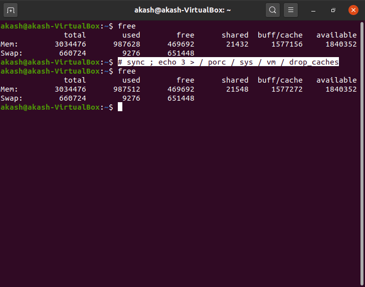Restore the terminal window size
Screen dimensions: 365x287
coord(333,10)
